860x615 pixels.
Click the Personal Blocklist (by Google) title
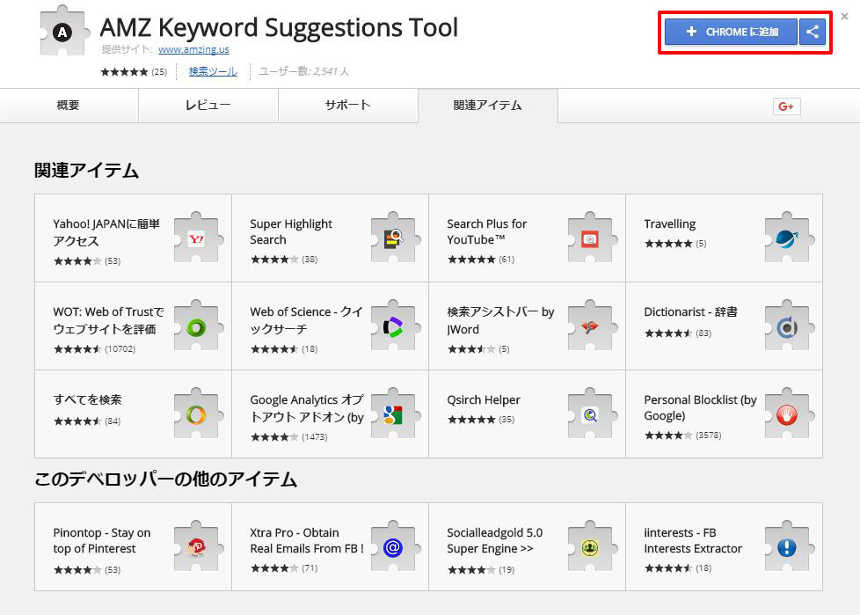point(700,407)
